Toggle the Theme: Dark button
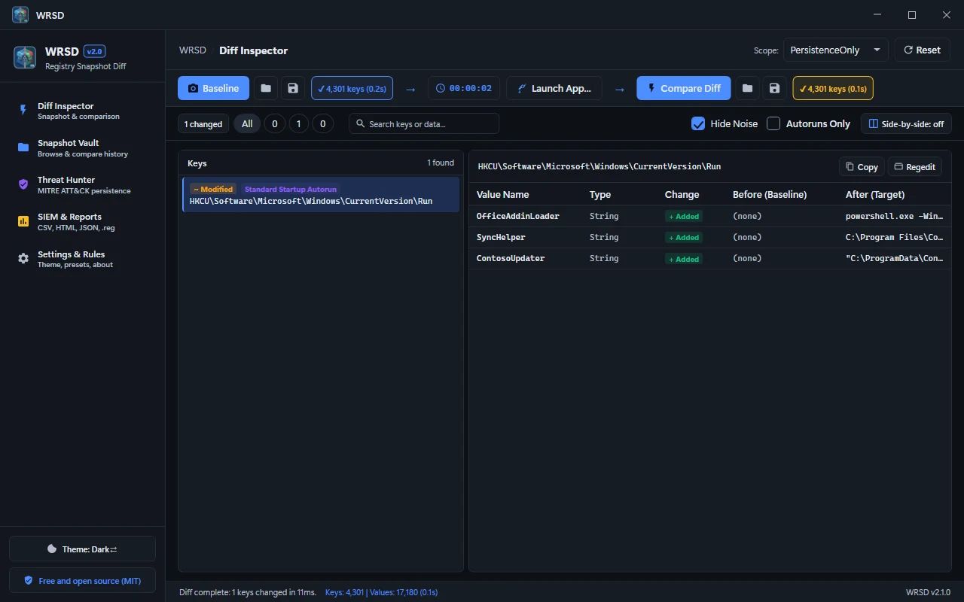Viewport: 964px width, 602px height. 82,549
